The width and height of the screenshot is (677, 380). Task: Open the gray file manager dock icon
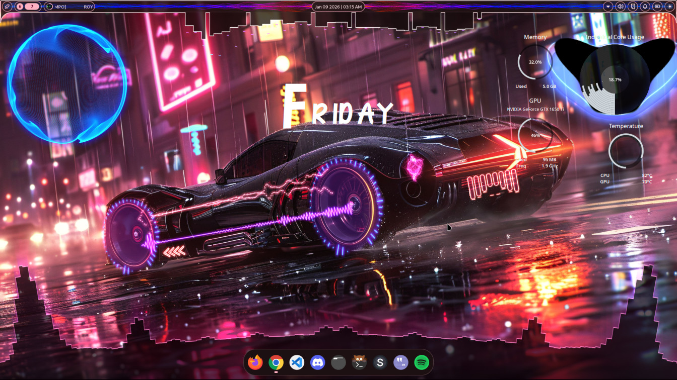point(338,362)
